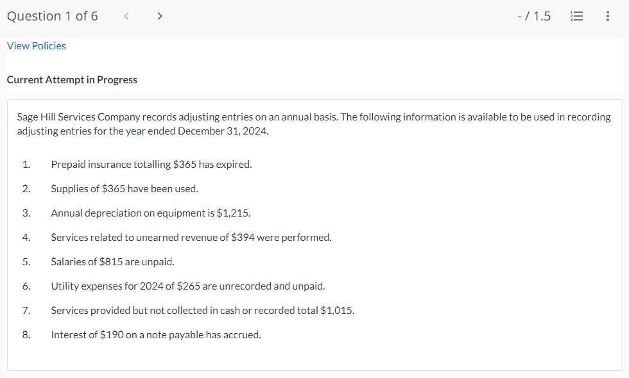This screenshot has height=378, width=629.
Task: Click the question navigator list icon
Action: (x=576, y=16)
